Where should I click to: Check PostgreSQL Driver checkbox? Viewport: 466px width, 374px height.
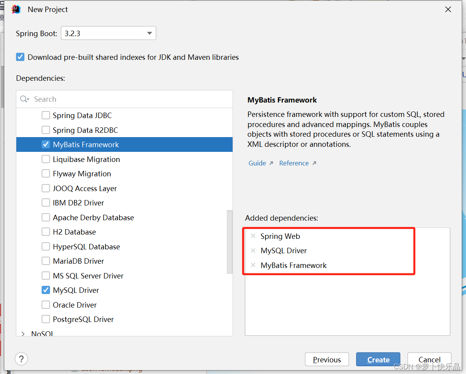tap(46, 319)
